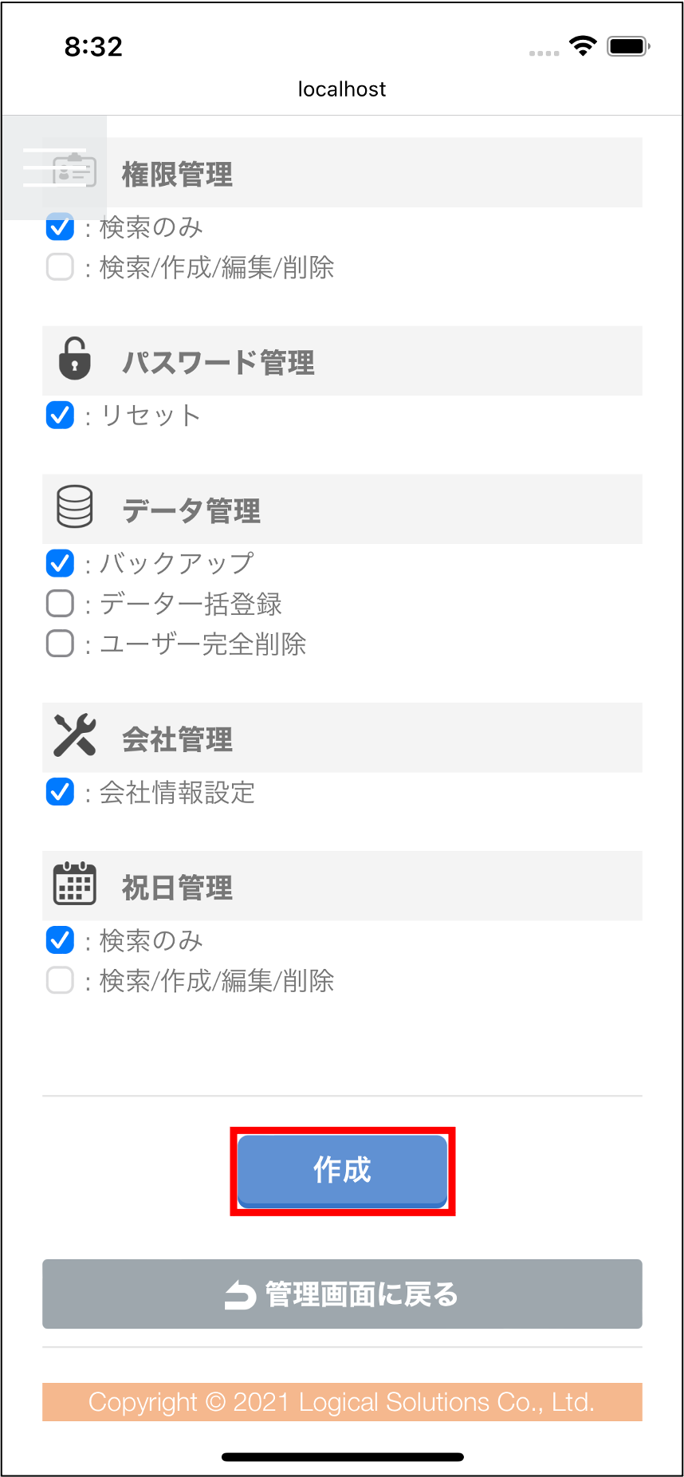Click 管理画面に戻る button
The image size is (684, 1477).
point(342,1294)
